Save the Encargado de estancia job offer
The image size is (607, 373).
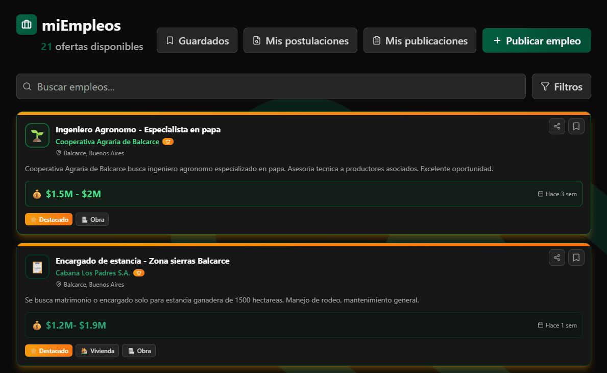pos(576,258)
